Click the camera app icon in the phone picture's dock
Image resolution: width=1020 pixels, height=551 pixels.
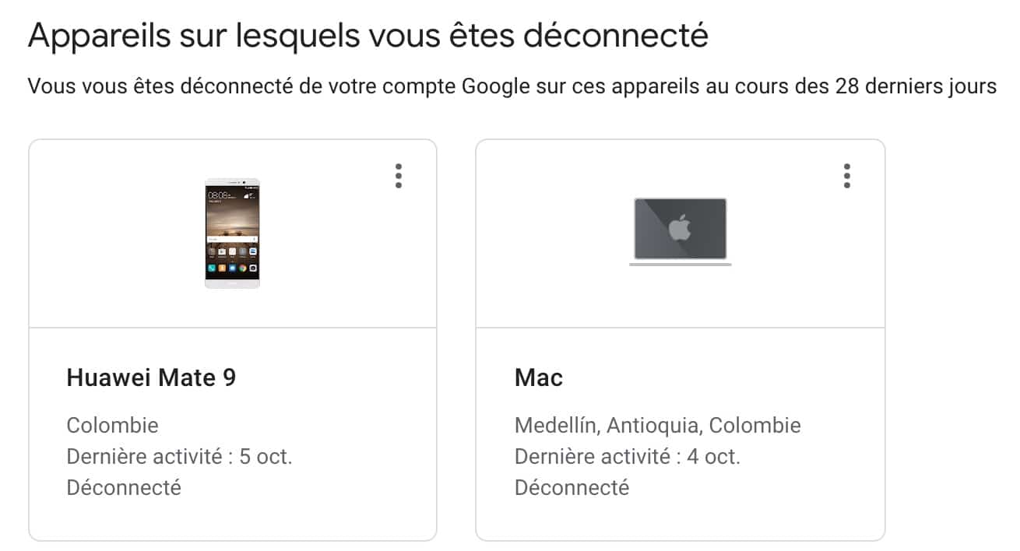pyautogui.click(x=254, y=268)
